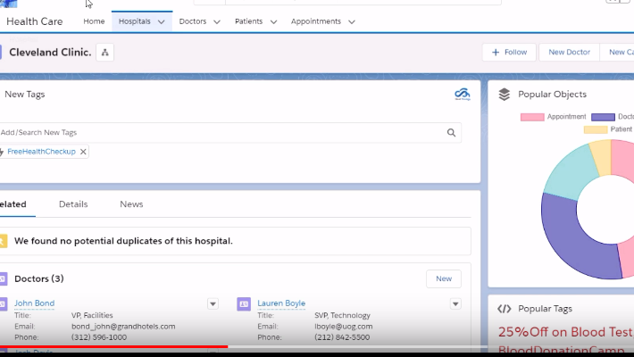Click the Lauren Boyle contact card icon
This screenshot has height=357, width=634.
[x=244, y=304]
